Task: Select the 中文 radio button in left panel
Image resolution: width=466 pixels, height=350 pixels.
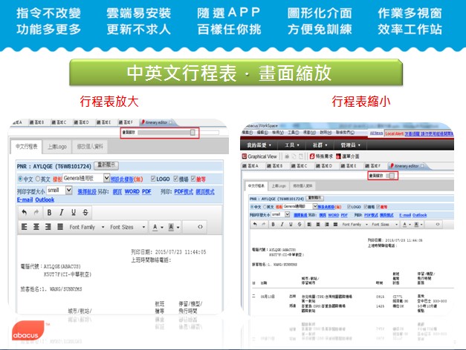Action: [x=20, y=179]
